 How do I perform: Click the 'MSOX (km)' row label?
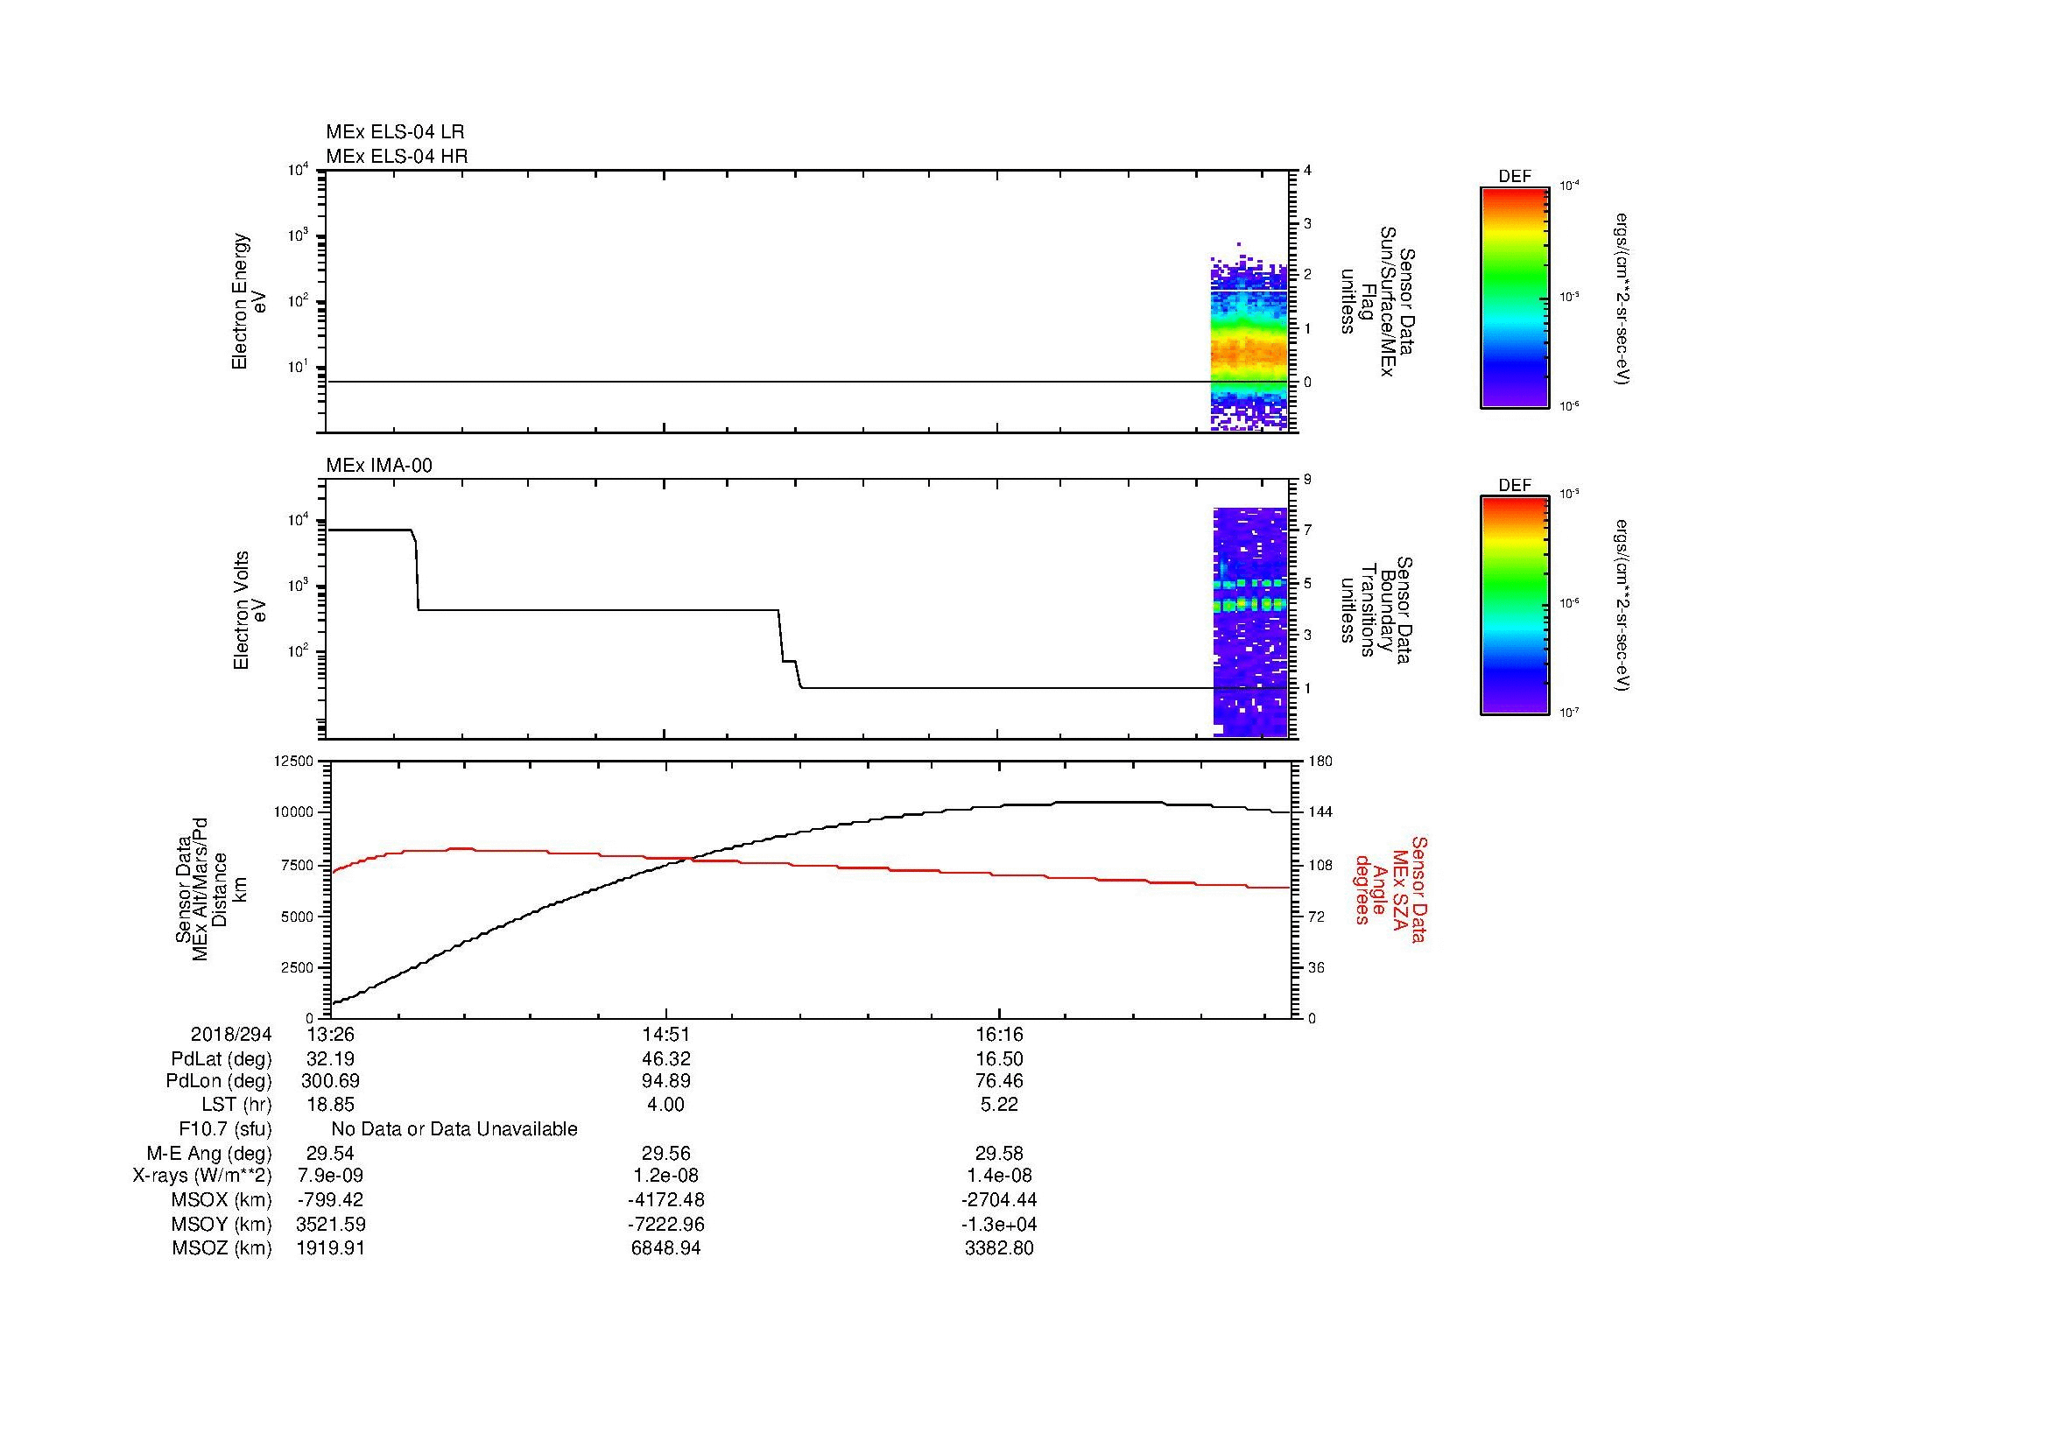(x=222, y=1200)
